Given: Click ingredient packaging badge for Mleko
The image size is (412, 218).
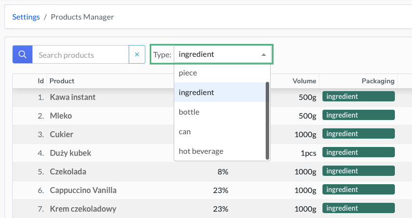Looking at the screenshot, I should point(358,115).
